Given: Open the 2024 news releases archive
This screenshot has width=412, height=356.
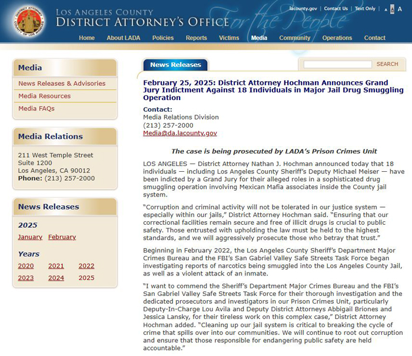Looking at the screenshot, I should [x=56, y=278].
